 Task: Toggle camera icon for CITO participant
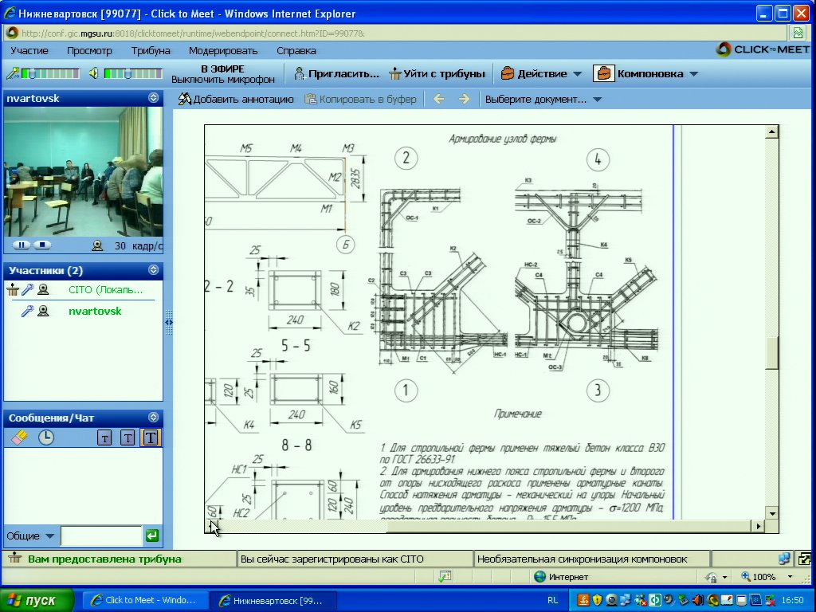click(x=43, y=290)
